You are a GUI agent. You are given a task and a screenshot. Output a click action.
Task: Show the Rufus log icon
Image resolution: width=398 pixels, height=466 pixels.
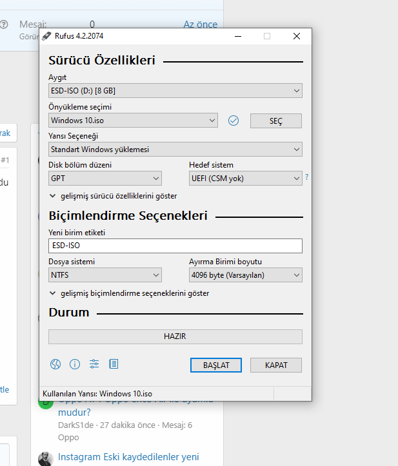click(114, 364)
